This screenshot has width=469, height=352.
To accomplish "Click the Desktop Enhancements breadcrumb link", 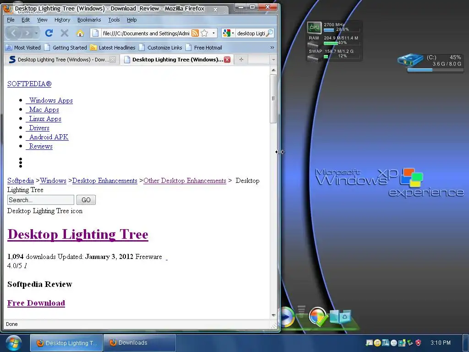I will point(105,181).
